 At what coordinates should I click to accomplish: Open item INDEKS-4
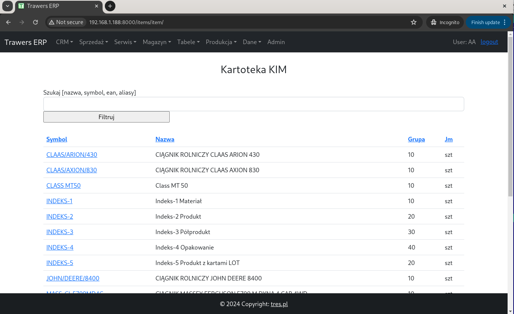click(60, 247)
